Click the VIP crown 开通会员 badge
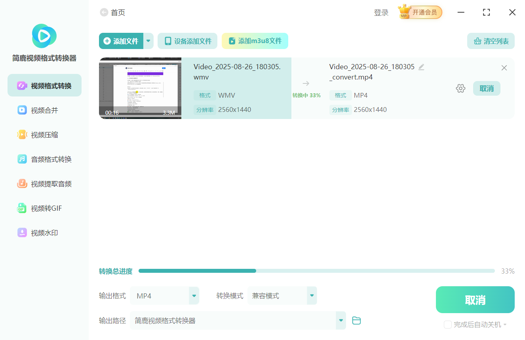Screen dimensions: 525x340 (x=420, y=12)
